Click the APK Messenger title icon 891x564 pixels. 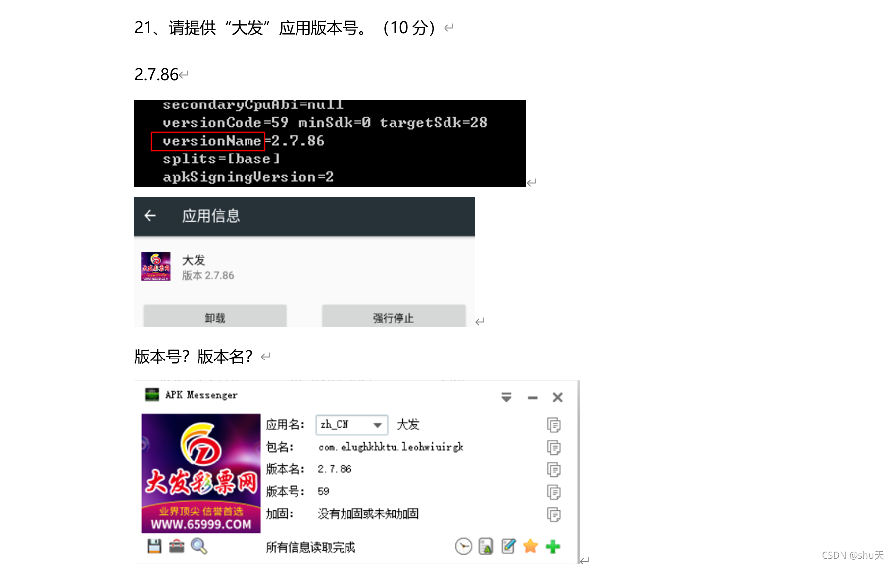pyautogui.click(x=151, y=395)
